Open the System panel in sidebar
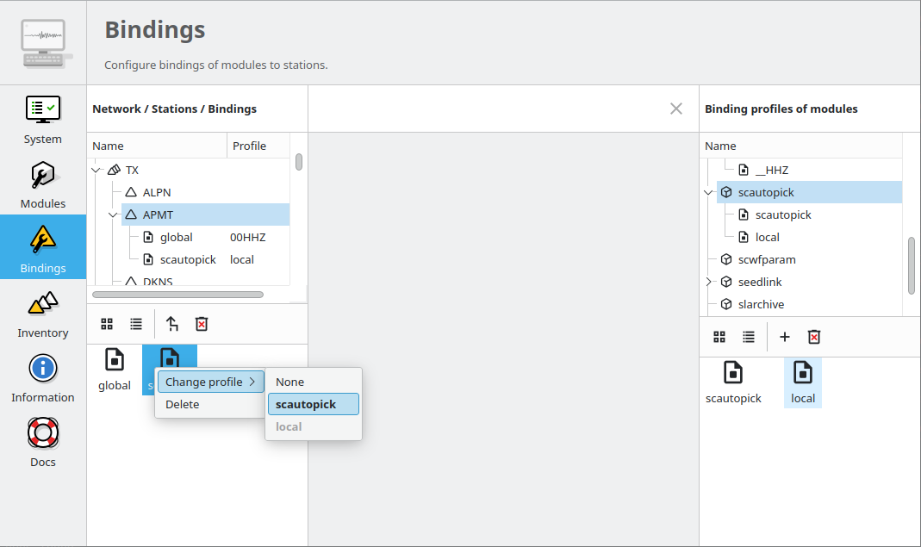Viewport: 921px width, 547px height. pos(43,120)
